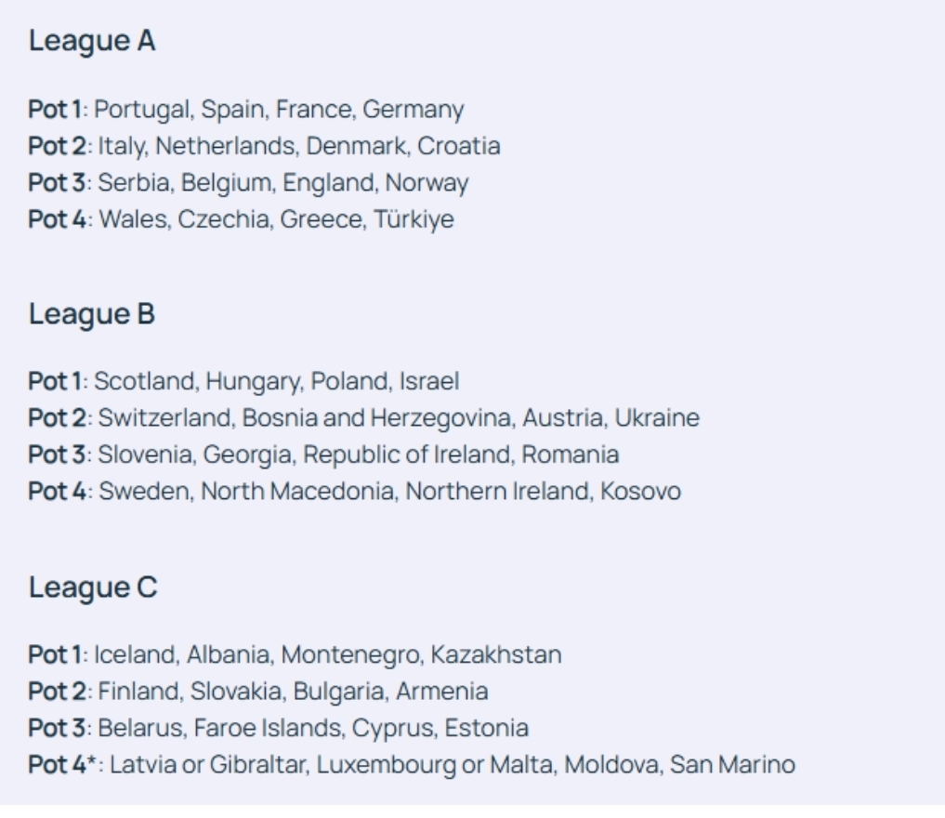Screen dimensions: 945x818
Task: Click Croatia in League A Pot 2
Action: pos(458,147)
